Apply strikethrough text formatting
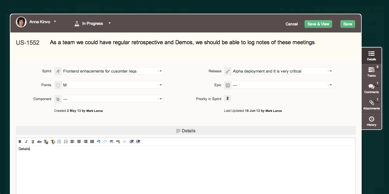Viewport: 389px width, 194px height. (39, 142)
